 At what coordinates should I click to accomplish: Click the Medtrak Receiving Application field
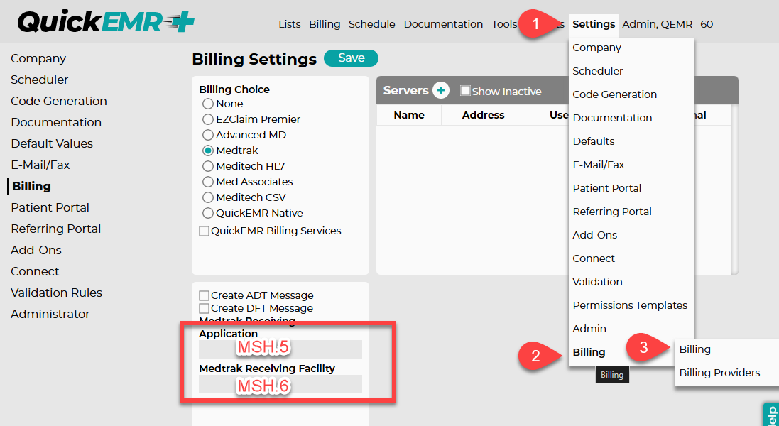[x=280, y=349]
